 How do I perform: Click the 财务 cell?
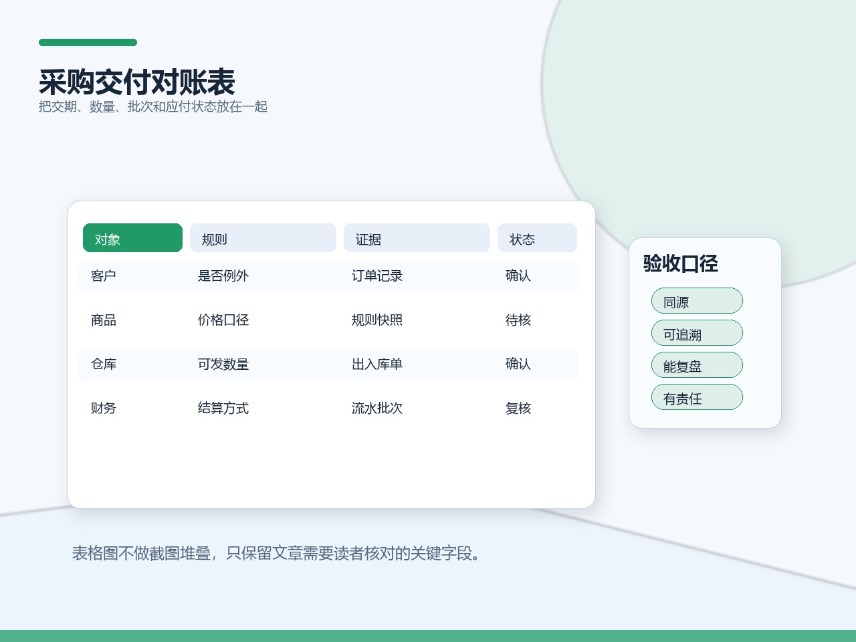[104, 409]
